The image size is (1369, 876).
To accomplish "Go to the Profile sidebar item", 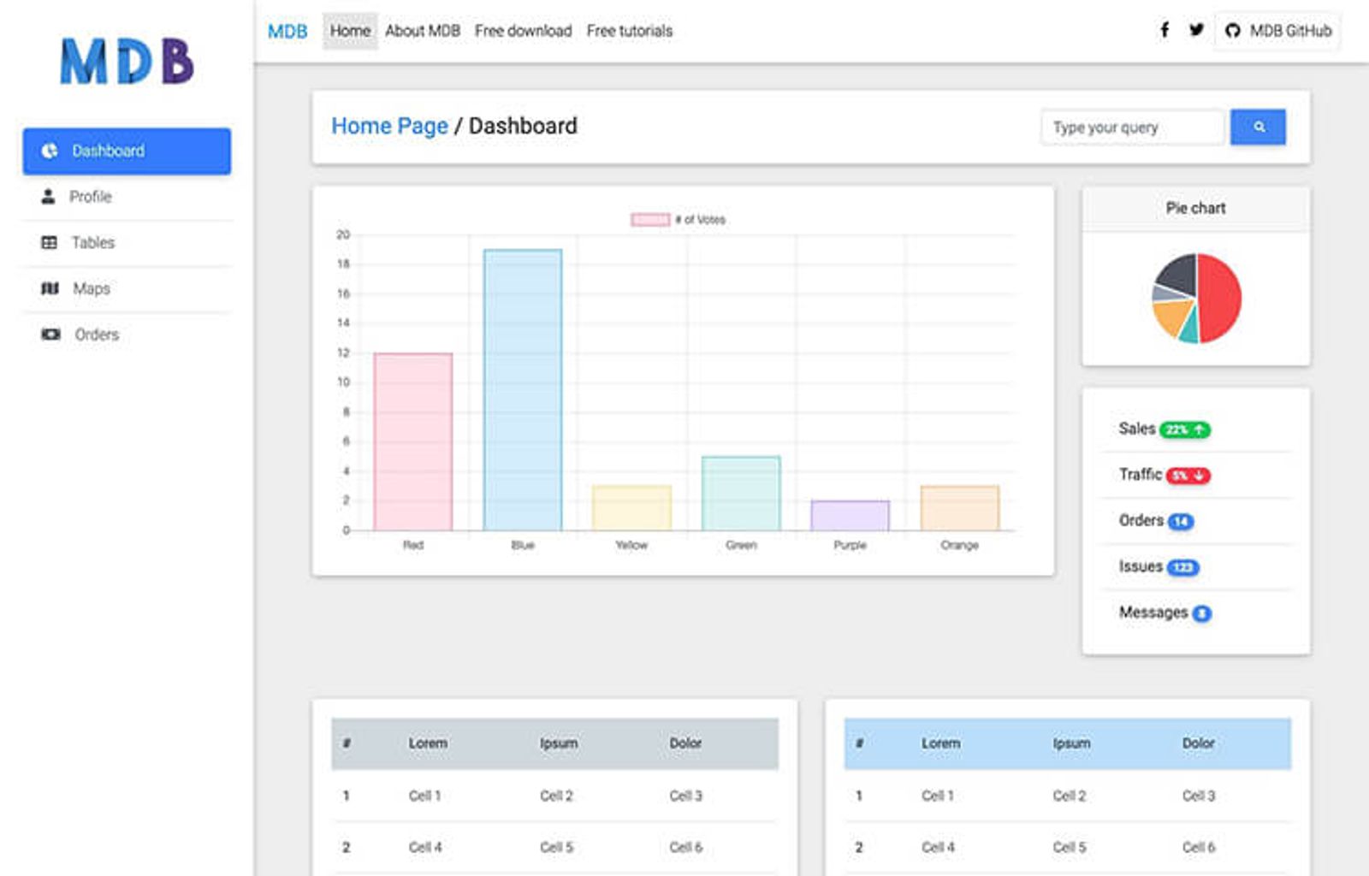I will [x=127, y=197].
